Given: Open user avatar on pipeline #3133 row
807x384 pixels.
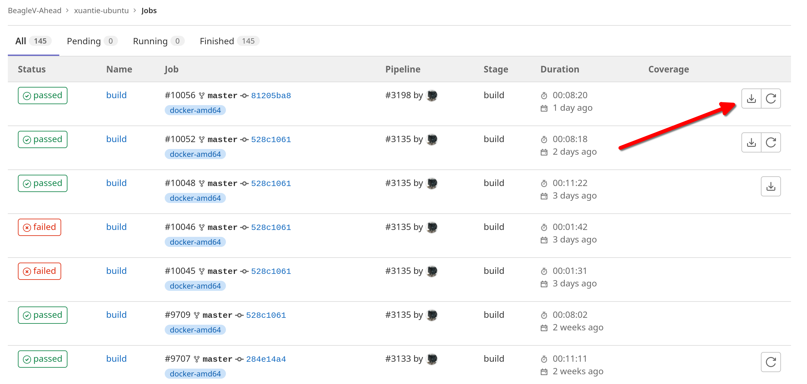Looking at the screenshot, I should [432, 359].
